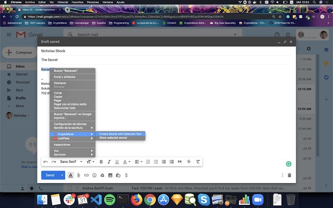Open Spotify from the dock
The width and height of the screenshot is (333, 208).
[110, 200]
